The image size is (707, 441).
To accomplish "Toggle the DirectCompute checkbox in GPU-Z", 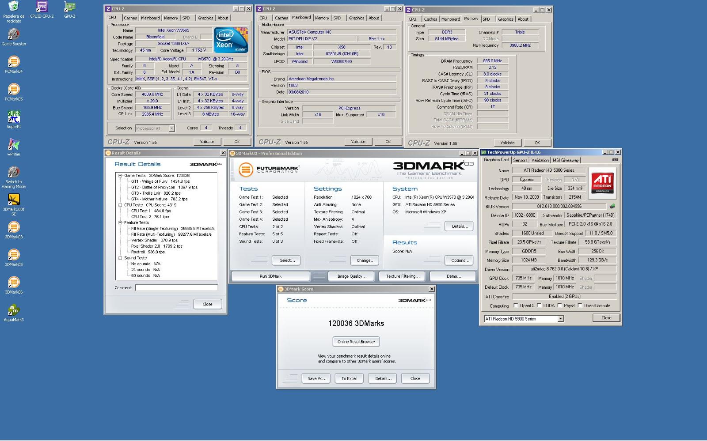I will point(580,305).
